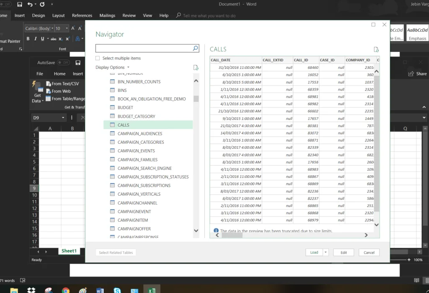
Task: Open the References tab in Word
Action: pos(82,16)
